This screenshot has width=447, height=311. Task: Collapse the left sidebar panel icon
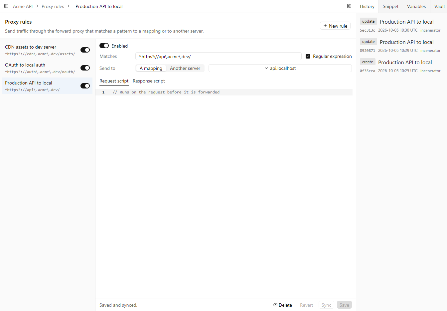click(x=6, y=6)
